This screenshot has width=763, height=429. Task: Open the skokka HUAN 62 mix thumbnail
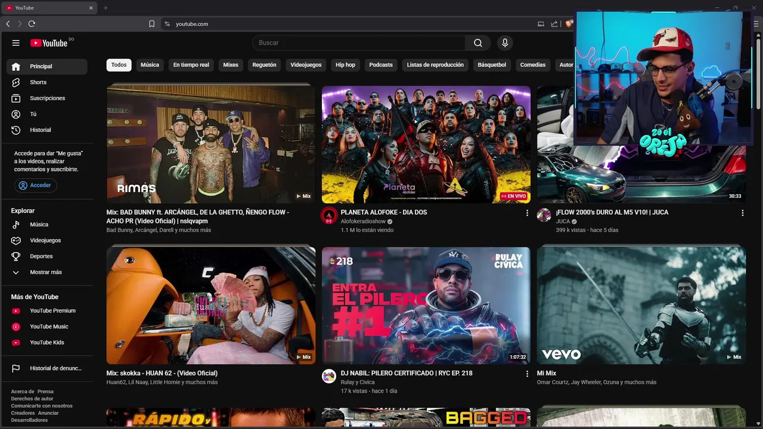coord(211,305)
